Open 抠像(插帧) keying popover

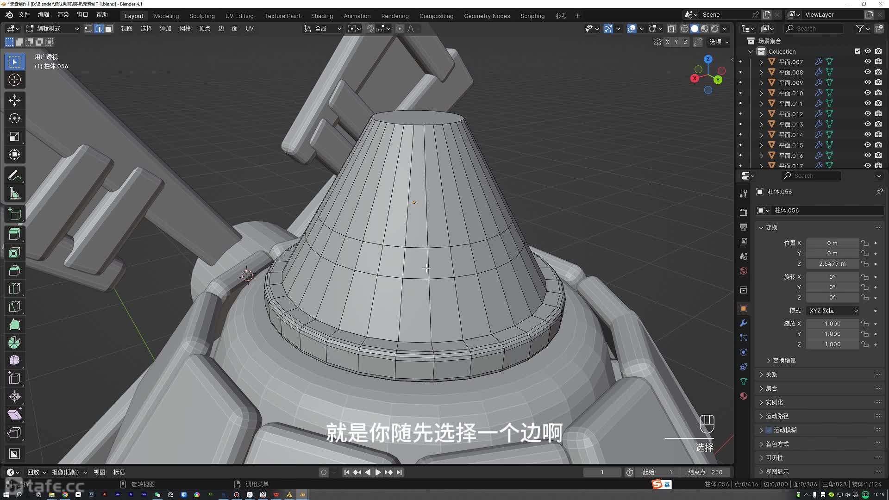(69, 472)
